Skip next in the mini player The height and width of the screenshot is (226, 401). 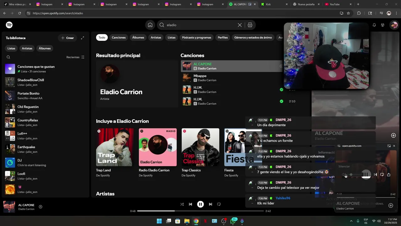point(375,175)
